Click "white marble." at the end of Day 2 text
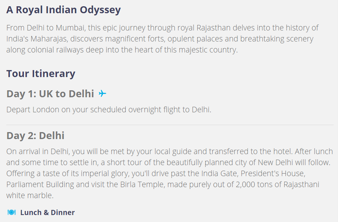The width and height of the screenshot is (338, 222). pos(30,196)
